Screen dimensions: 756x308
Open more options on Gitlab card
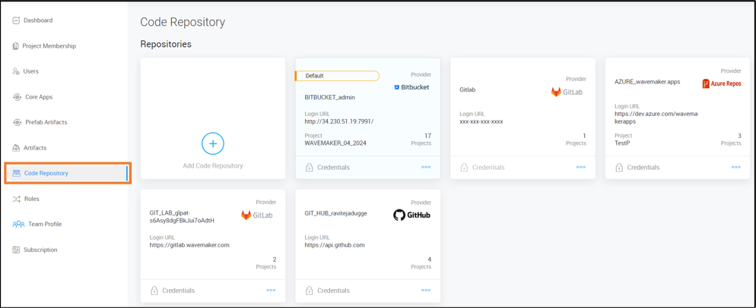coord(581,168)
